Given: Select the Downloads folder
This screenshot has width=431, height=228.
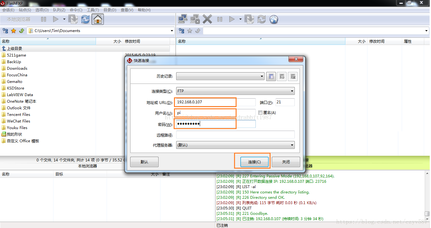Looking at the screenshot, I should (17, 68).
